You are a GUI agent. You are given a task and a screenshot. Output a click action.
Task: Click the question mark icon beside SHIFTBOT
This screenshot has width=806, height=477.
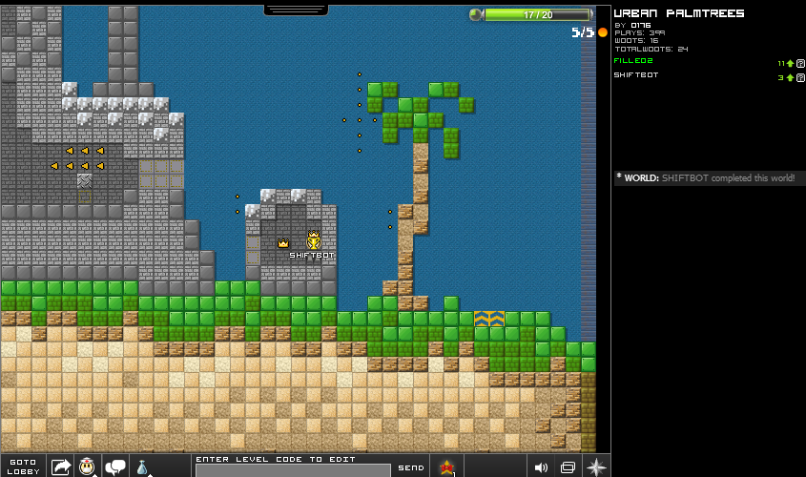click(800, 77)
